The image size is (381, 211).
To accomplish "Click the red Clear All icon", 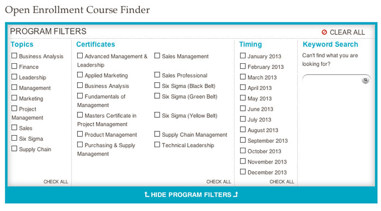I will (324, 32).
